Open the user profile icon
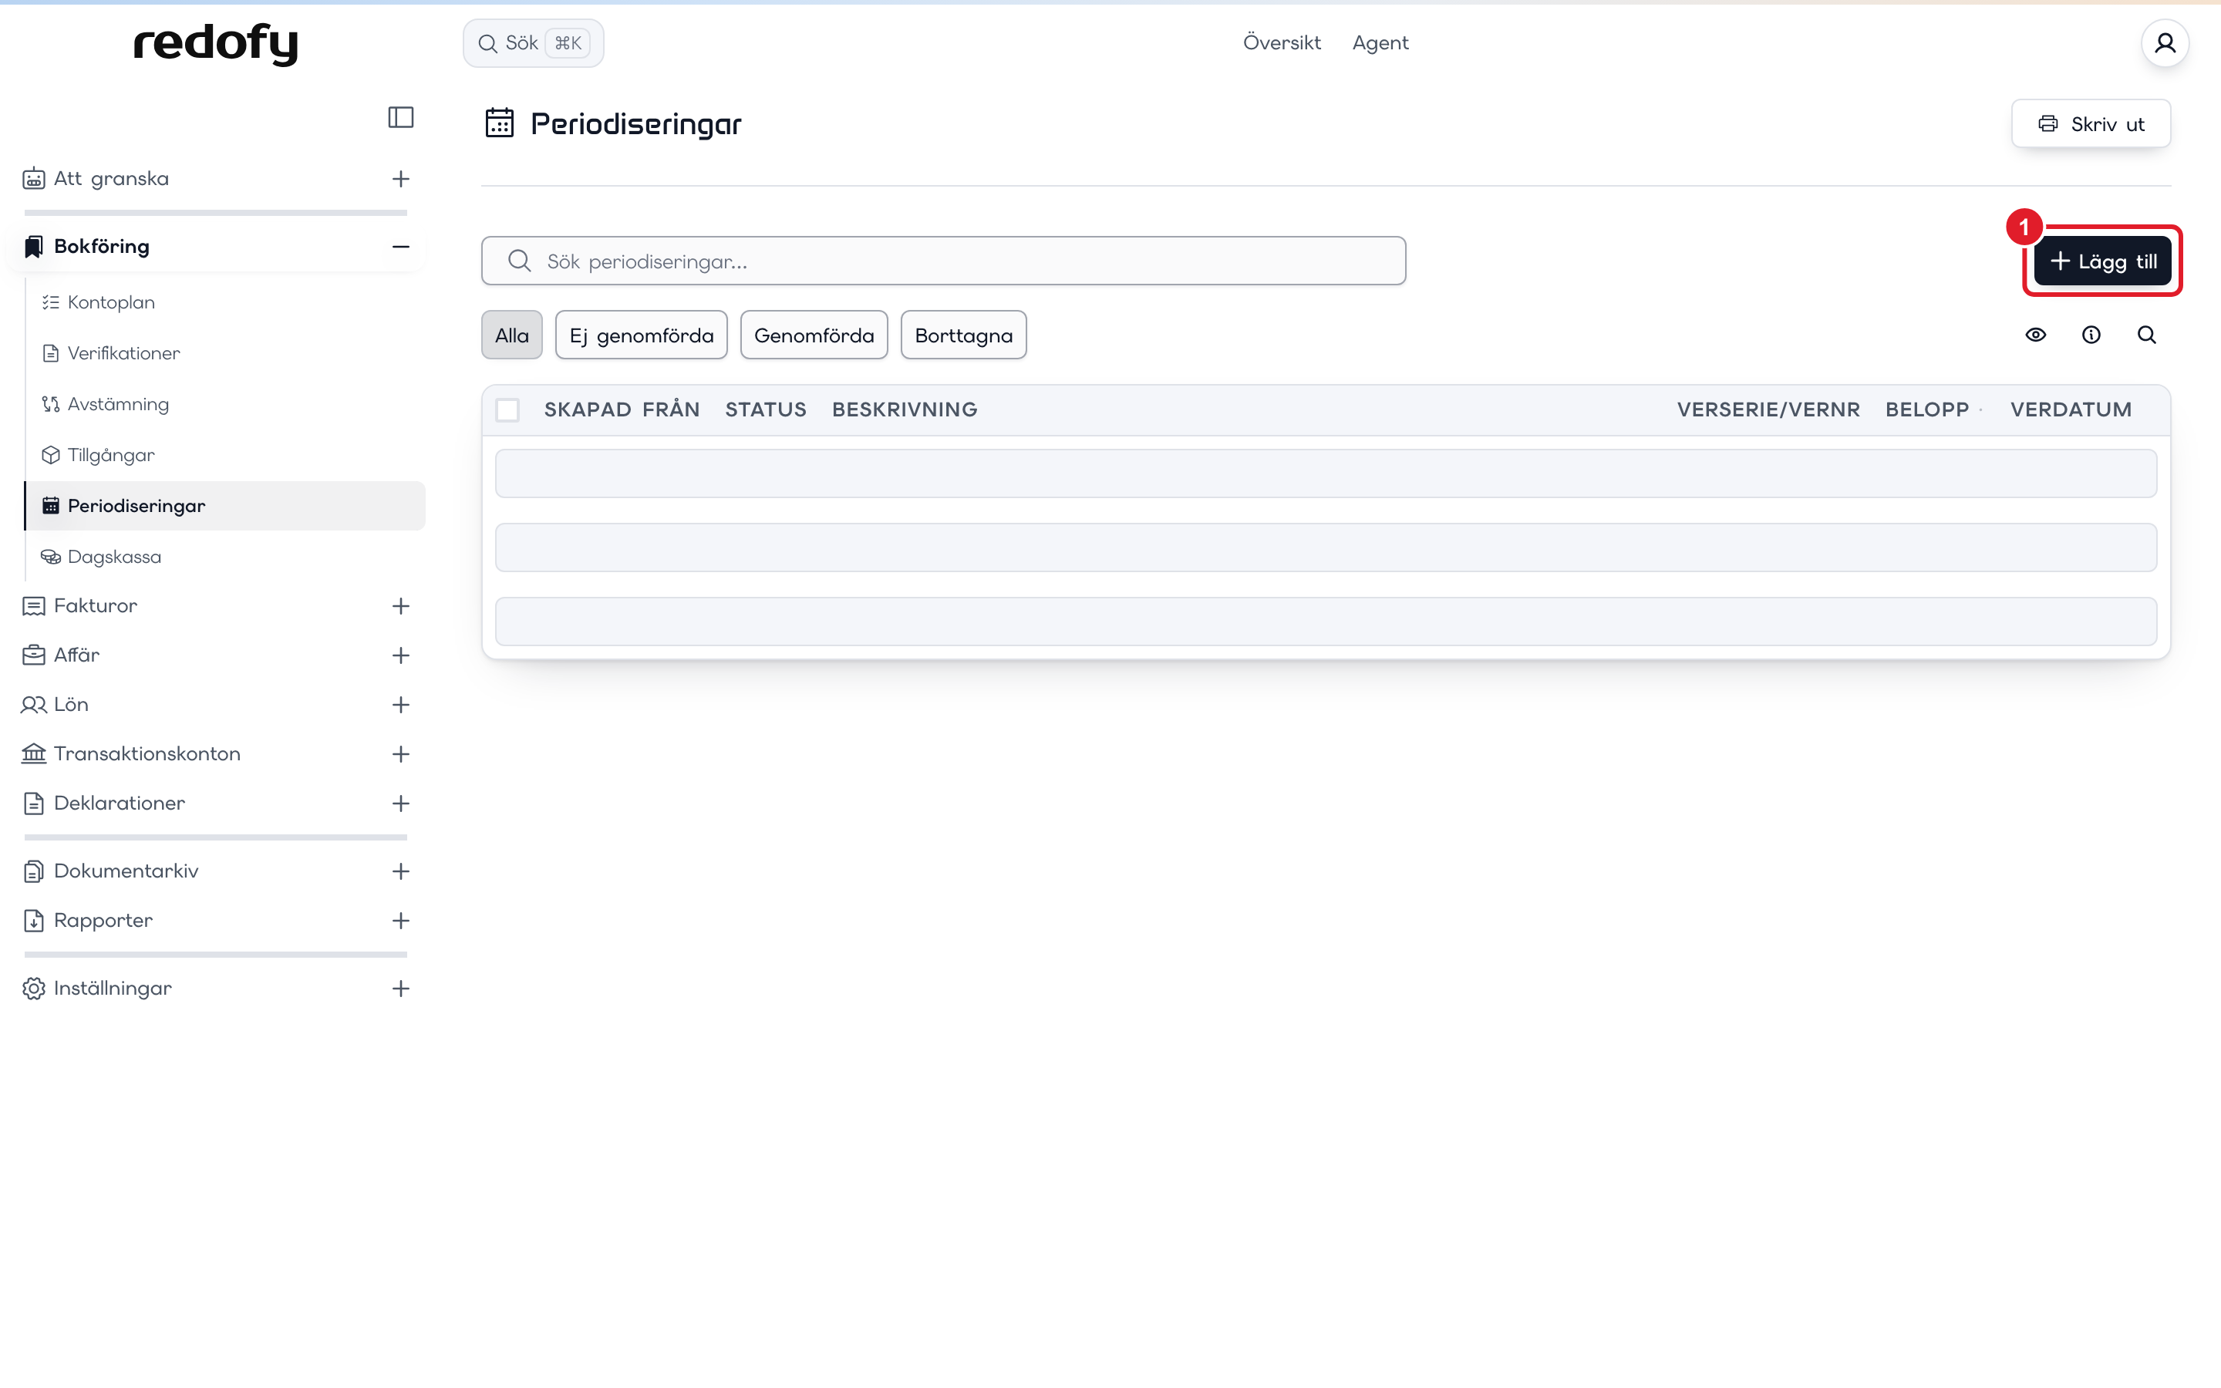The height and width of the screenshot is (1388, 2221). [x=2165, y=43]
